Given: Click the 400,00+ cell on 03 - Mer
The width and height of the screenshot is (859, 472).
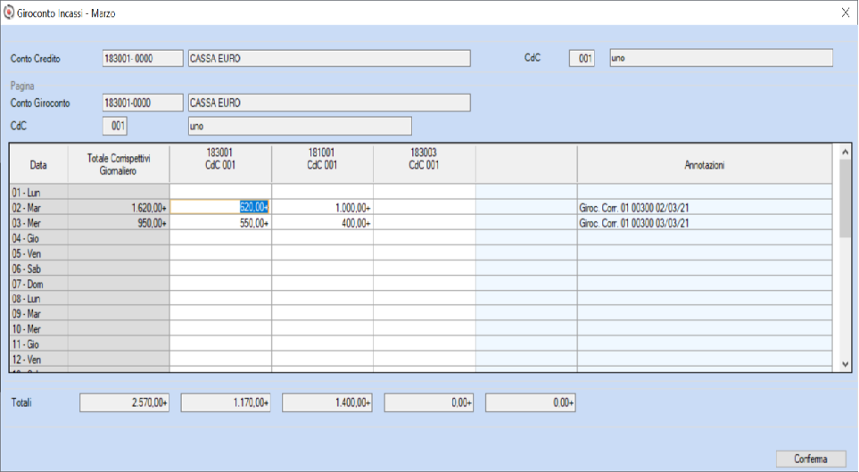Looking at the screenshot, I should coord(322,223).
